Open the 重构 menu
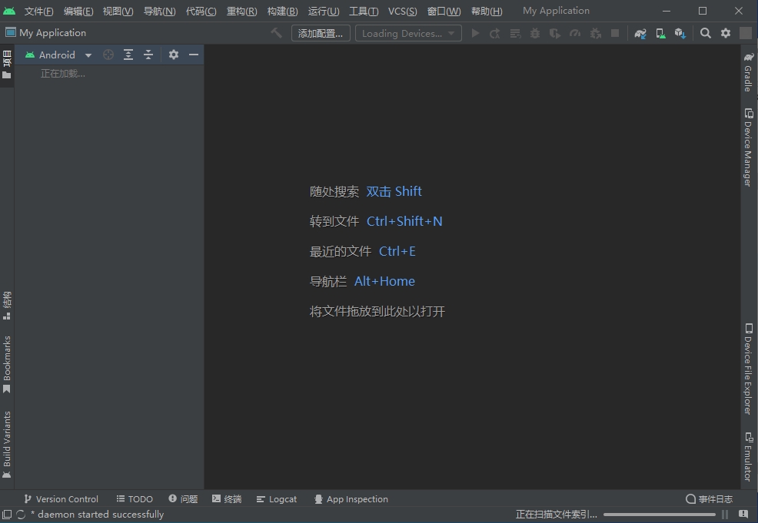758x523 pixels. [242, 11]
